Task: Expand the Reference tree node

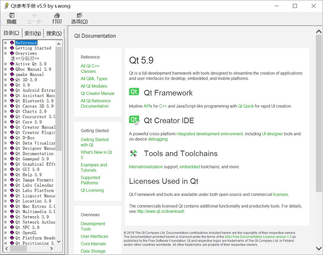Action: pos(5,43)
